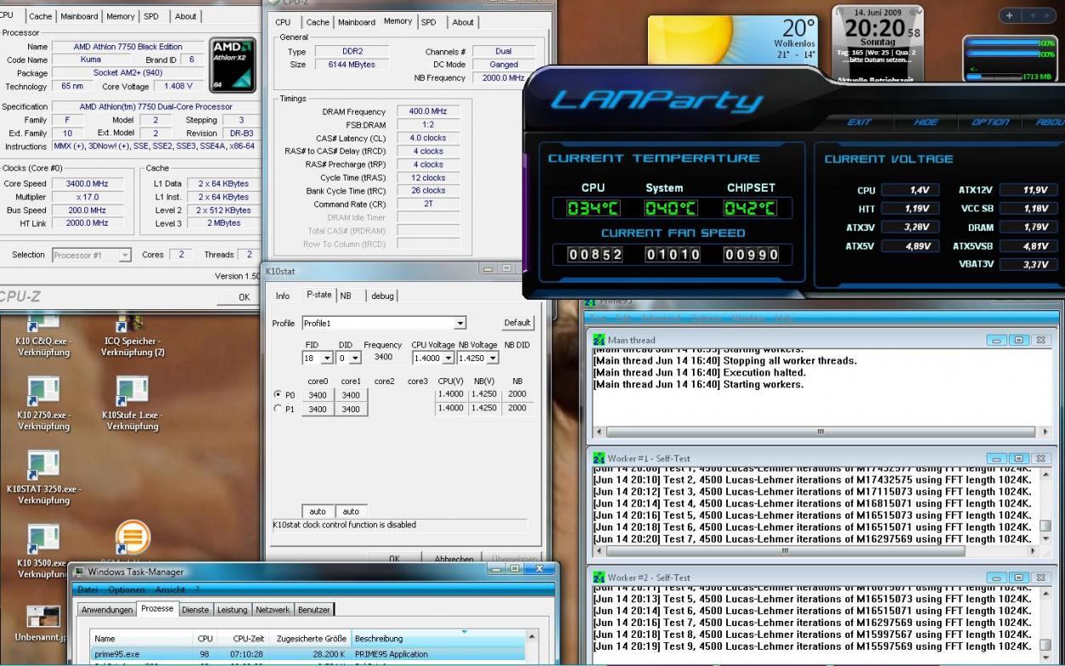Minimize the Main thread sub-window
The height and width of the screenshot is (666, 1065).
pyautogui.click(x=996, y=340)
